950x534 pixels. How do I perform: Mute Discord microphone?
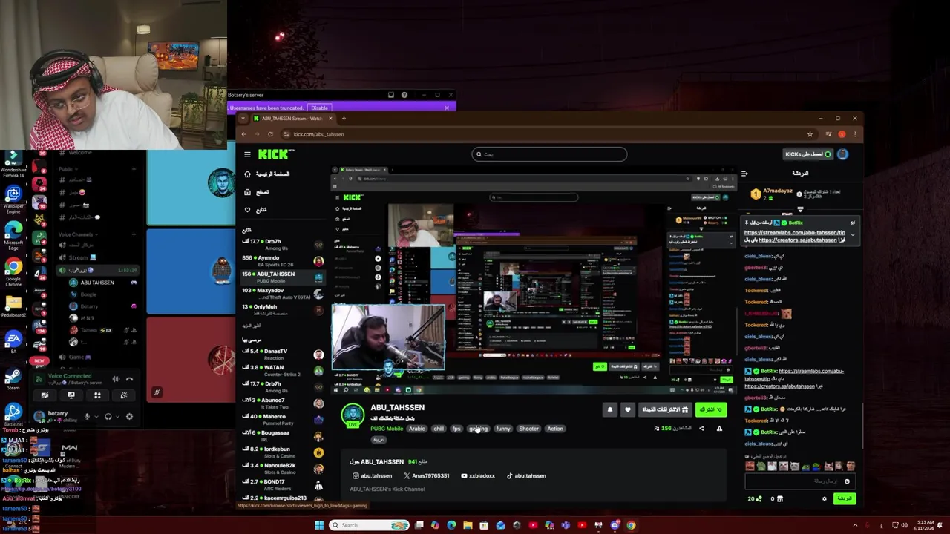point(87,416)
